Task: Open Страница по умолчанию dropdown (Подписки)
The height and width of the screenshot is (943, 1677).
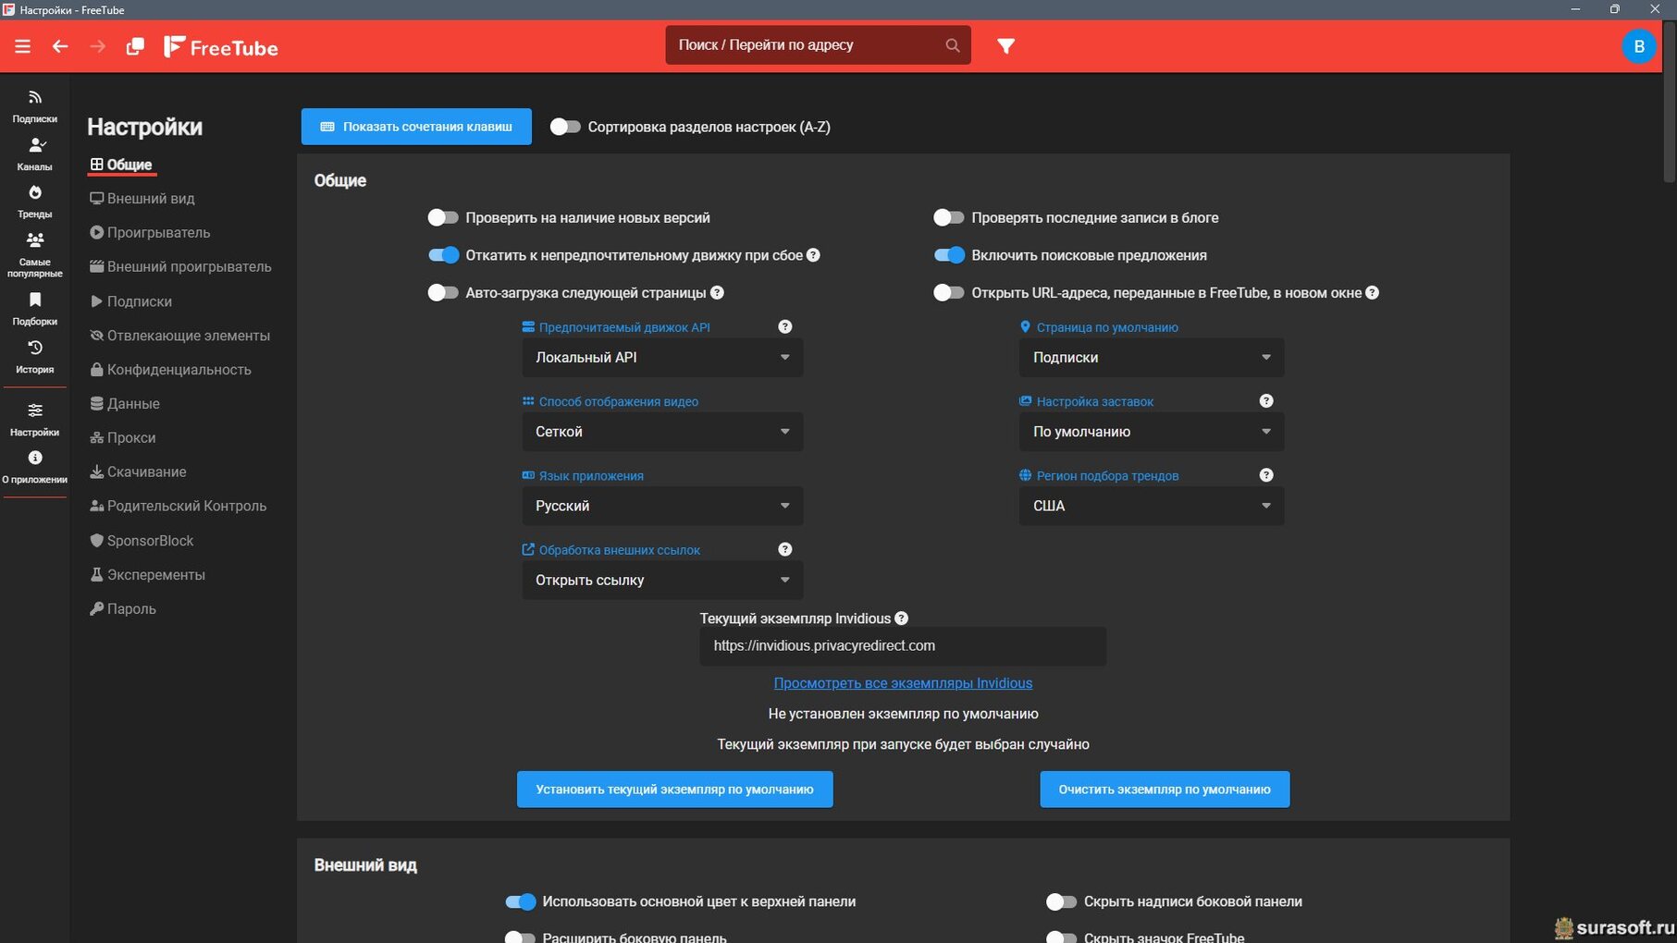Action: tap(1152, 358)
